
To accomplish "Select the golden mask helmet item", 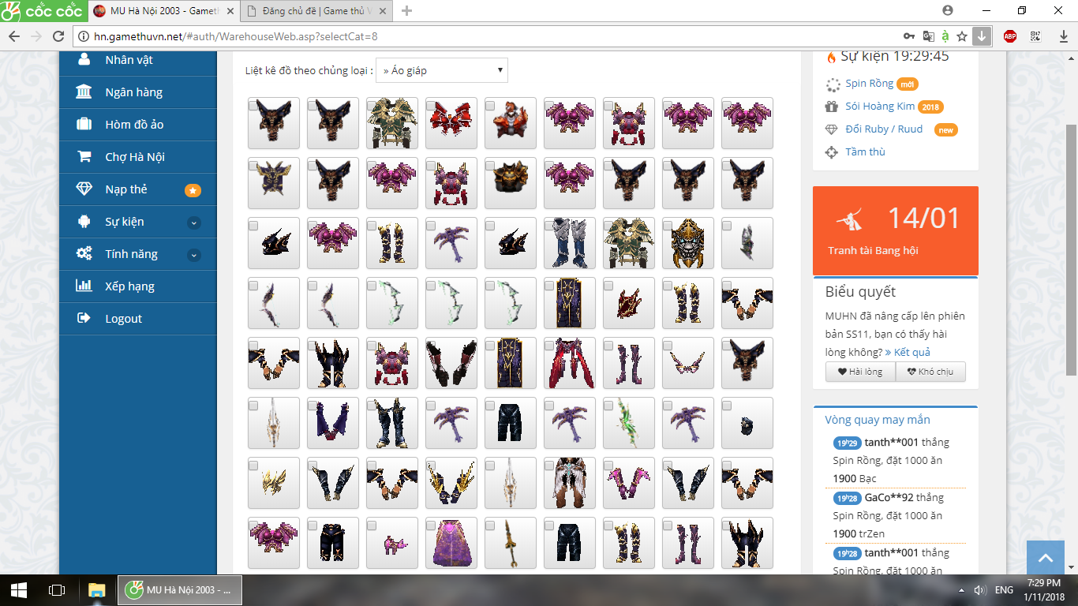I will 688,243.
